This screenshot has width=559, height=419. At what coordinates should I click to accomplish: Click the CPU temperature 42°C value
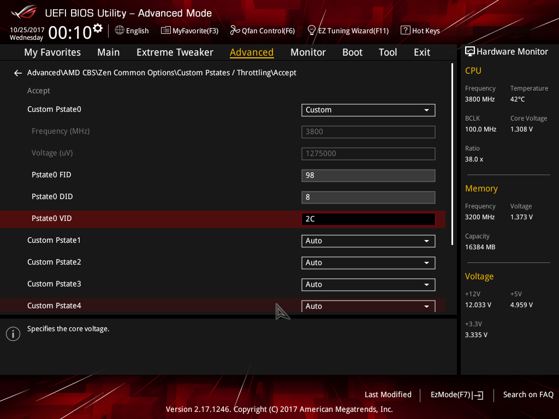tap(518, 99)
